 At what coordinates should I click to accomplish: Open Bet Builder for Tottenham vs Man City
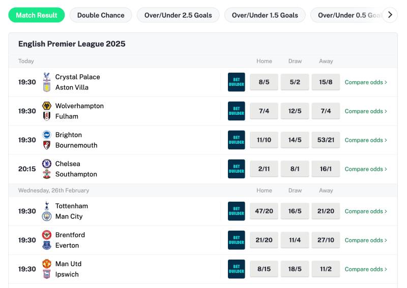(236, 211)
